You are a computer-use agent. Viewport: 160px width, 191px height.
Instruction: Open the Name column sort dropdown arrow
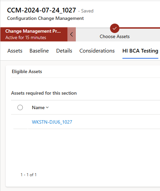47,107
